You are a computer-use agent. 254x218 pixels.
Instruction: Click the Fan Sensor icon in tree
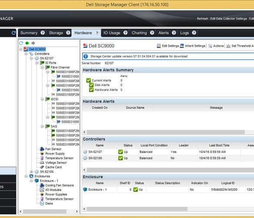[x=42, y=149]
